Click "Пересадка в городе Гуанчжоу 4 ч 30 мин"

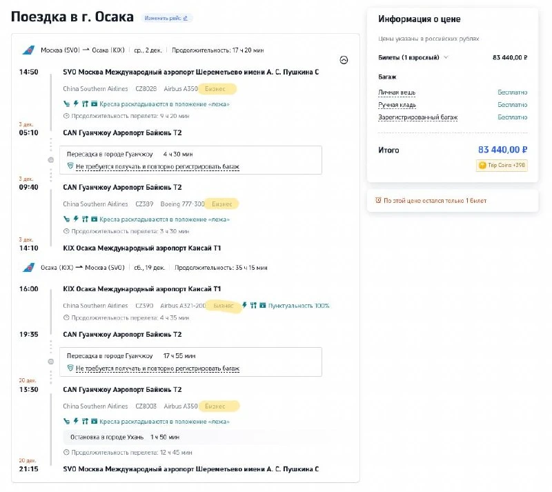(x=130, y=155)
